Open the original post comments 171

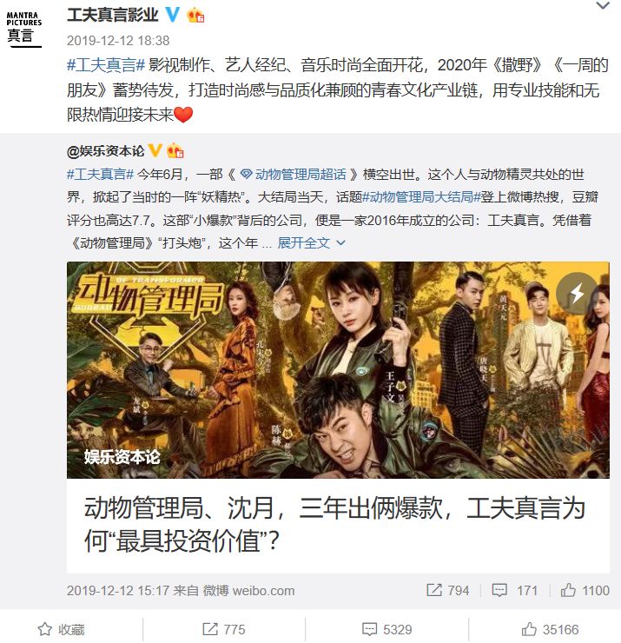[514, 591]
